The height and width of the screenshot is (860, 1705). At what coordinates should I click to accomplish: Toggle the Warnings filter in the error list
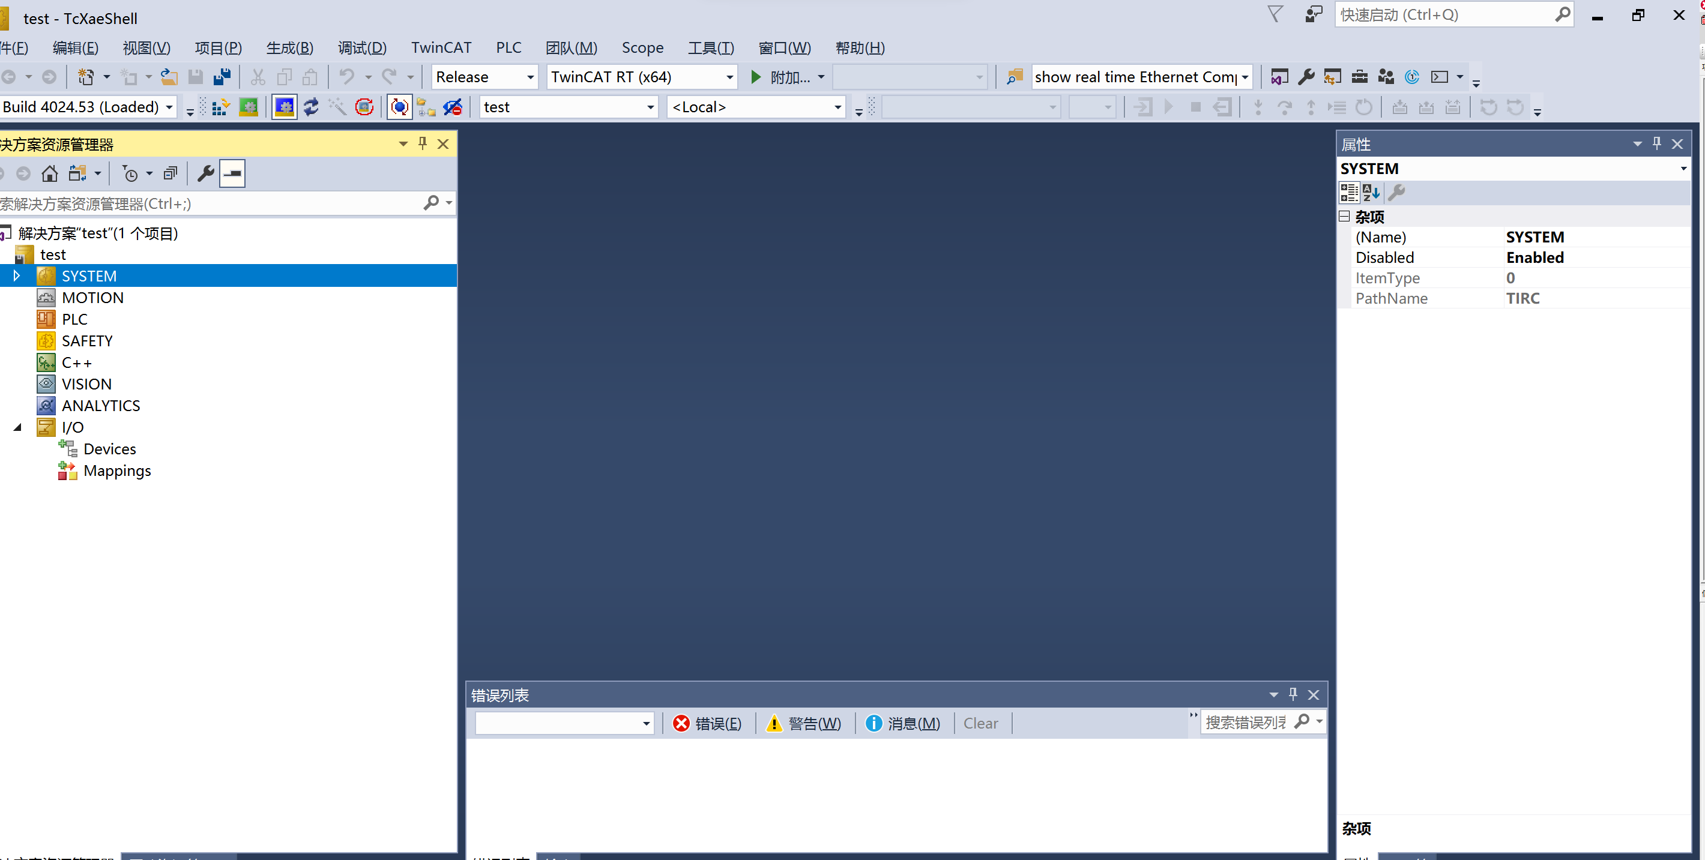point(803,723)
